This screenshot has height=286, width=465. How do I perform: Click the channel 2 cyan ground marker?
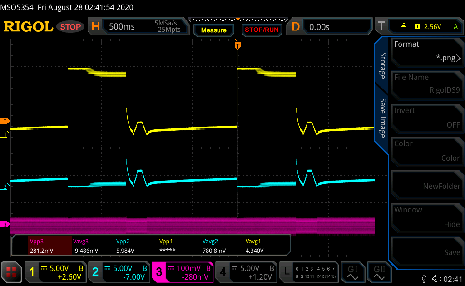5,187
